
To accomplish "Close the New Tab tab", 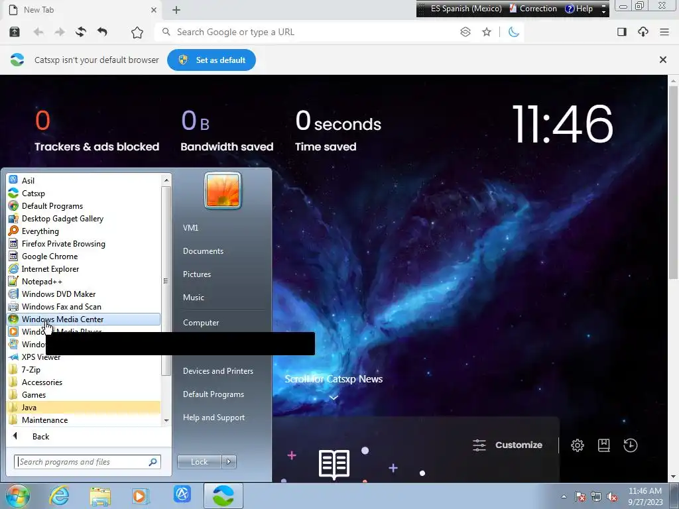I will coord(154,10).
